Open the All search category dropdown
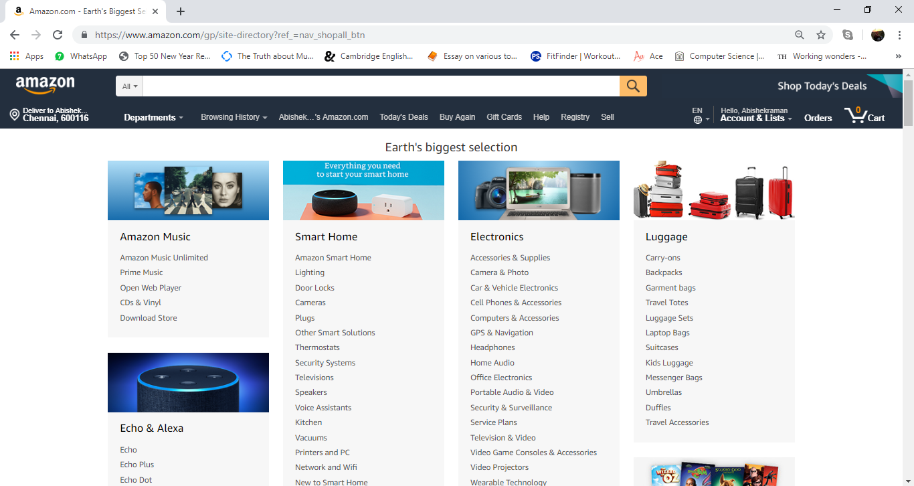Viewport: 914px width, 486px height. click(x=129, y=86)
